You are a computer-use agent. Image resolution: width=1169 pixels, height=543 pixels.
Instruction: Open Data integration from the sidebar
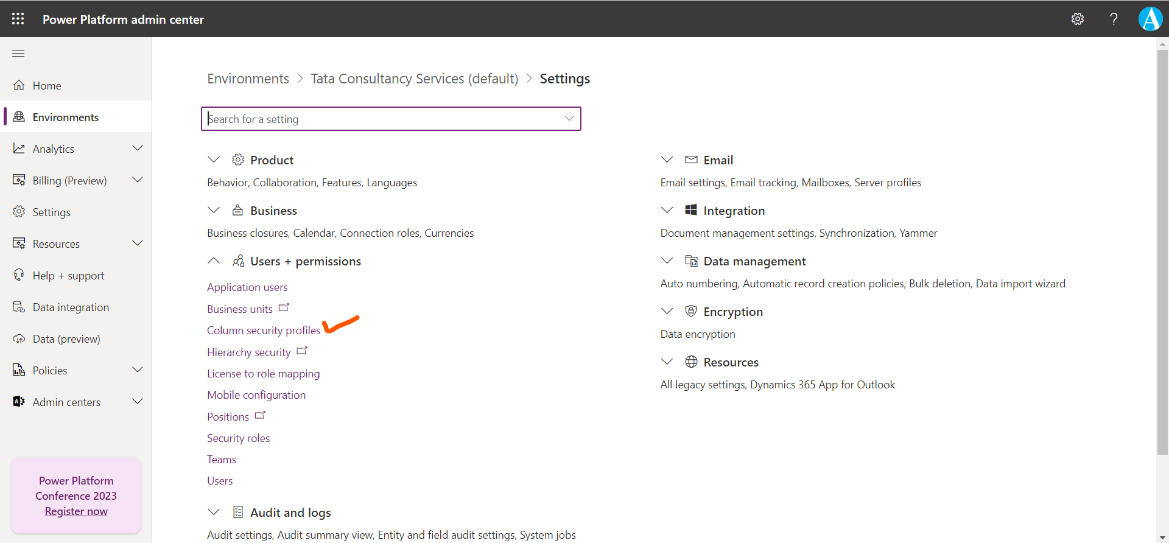coord(71,307)
